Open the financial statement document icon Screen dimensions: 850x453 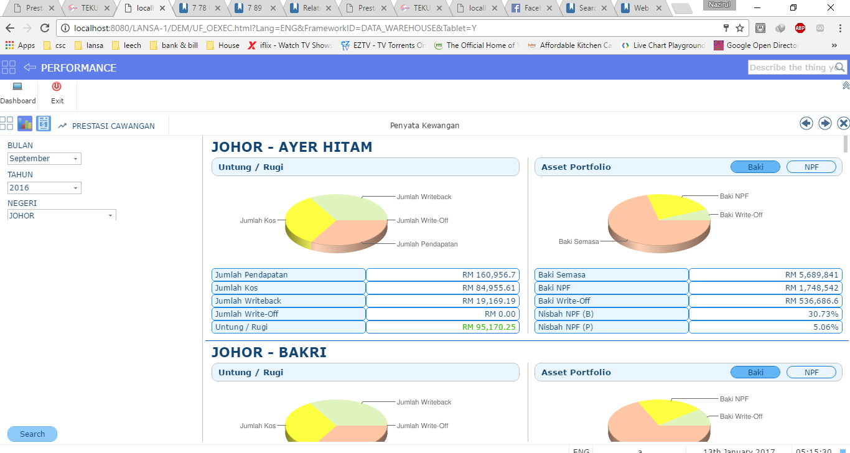pos(44,123)
